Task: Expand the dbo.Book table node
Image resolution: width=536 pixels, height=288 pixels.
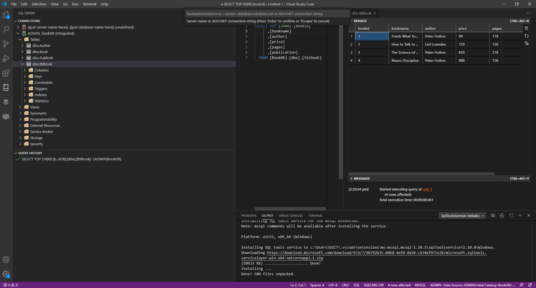Action: 23,52
